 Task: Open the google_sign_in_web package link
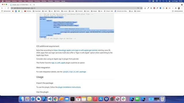74,72
